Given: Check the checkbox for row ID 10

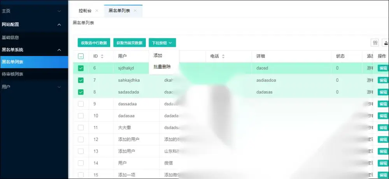Looking at the screenshot, I should click(81, 116).
